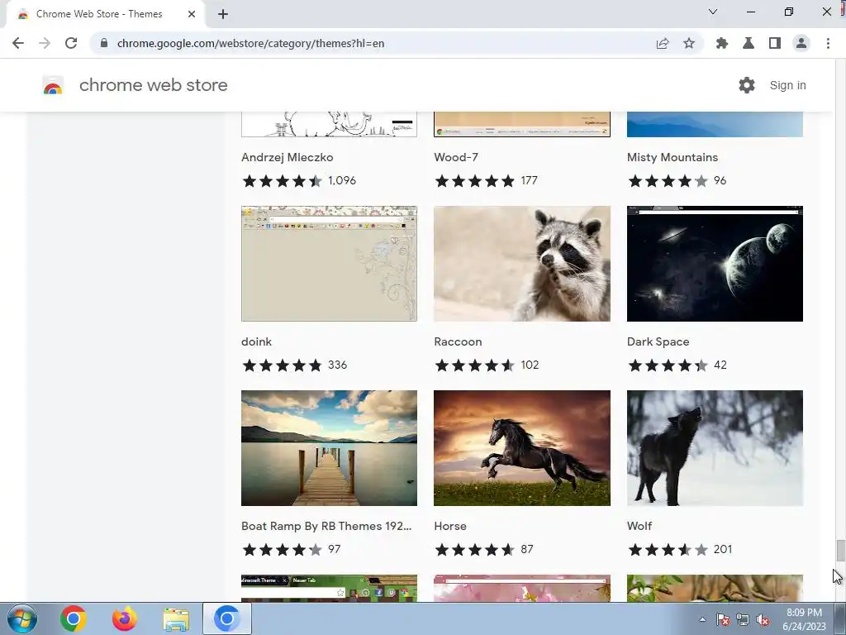Screen dimensions: 846x635
Task: Open the Windows Start menu orb
Action: 22,618
